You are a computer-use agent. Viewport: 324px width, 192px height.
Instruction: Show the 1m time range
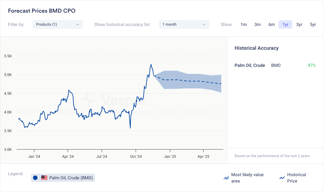(243, 24)
